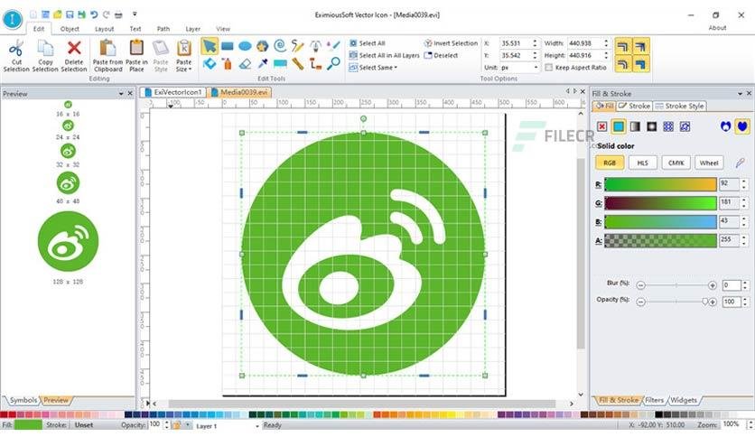
Task: Open the Paste Size dropdown
Action: [183, 56]
